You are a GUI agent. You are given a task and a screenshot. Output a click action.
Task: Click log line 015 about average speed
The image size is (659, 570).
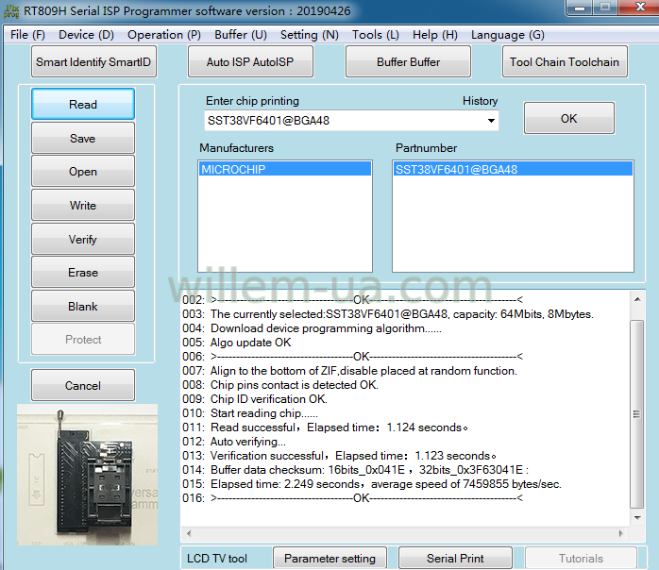(x=372, y=484)
